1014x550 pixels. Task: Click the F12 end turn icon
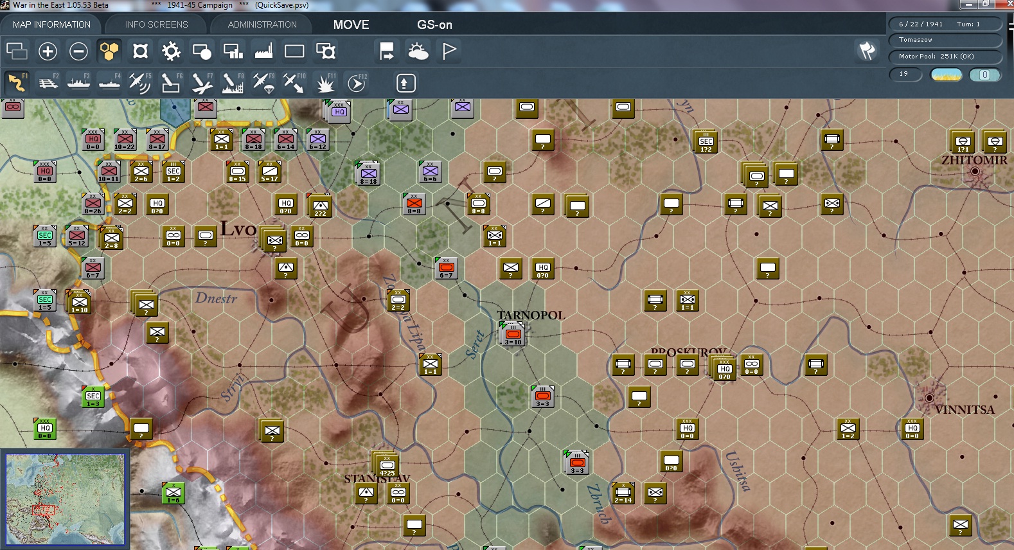click(x=357, y=83)
